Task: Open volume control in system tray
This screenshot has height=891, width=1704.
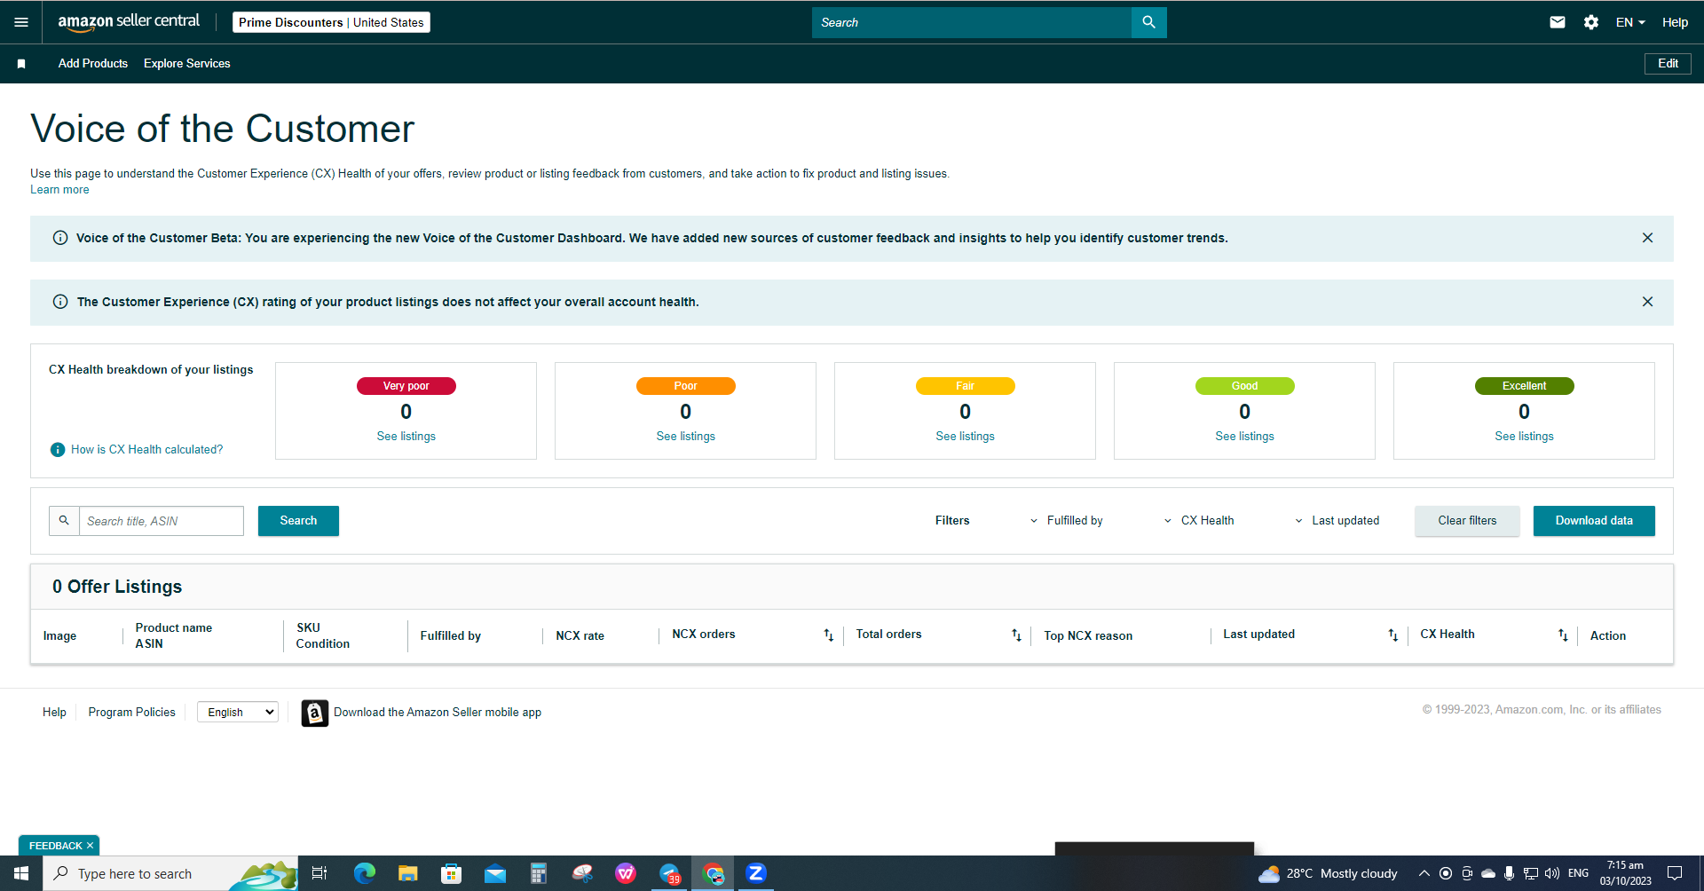Action: (1551, 873)
